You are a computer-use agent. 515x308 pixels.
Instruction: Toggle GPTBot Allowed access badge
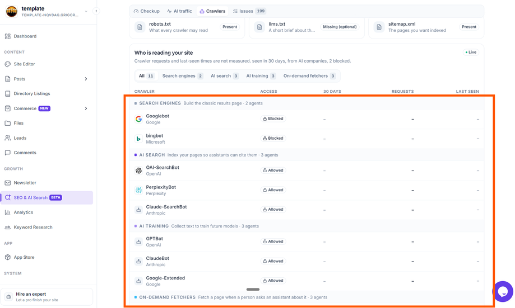273,241
